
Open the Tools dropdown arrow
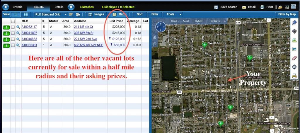click(x=180, y=14)
